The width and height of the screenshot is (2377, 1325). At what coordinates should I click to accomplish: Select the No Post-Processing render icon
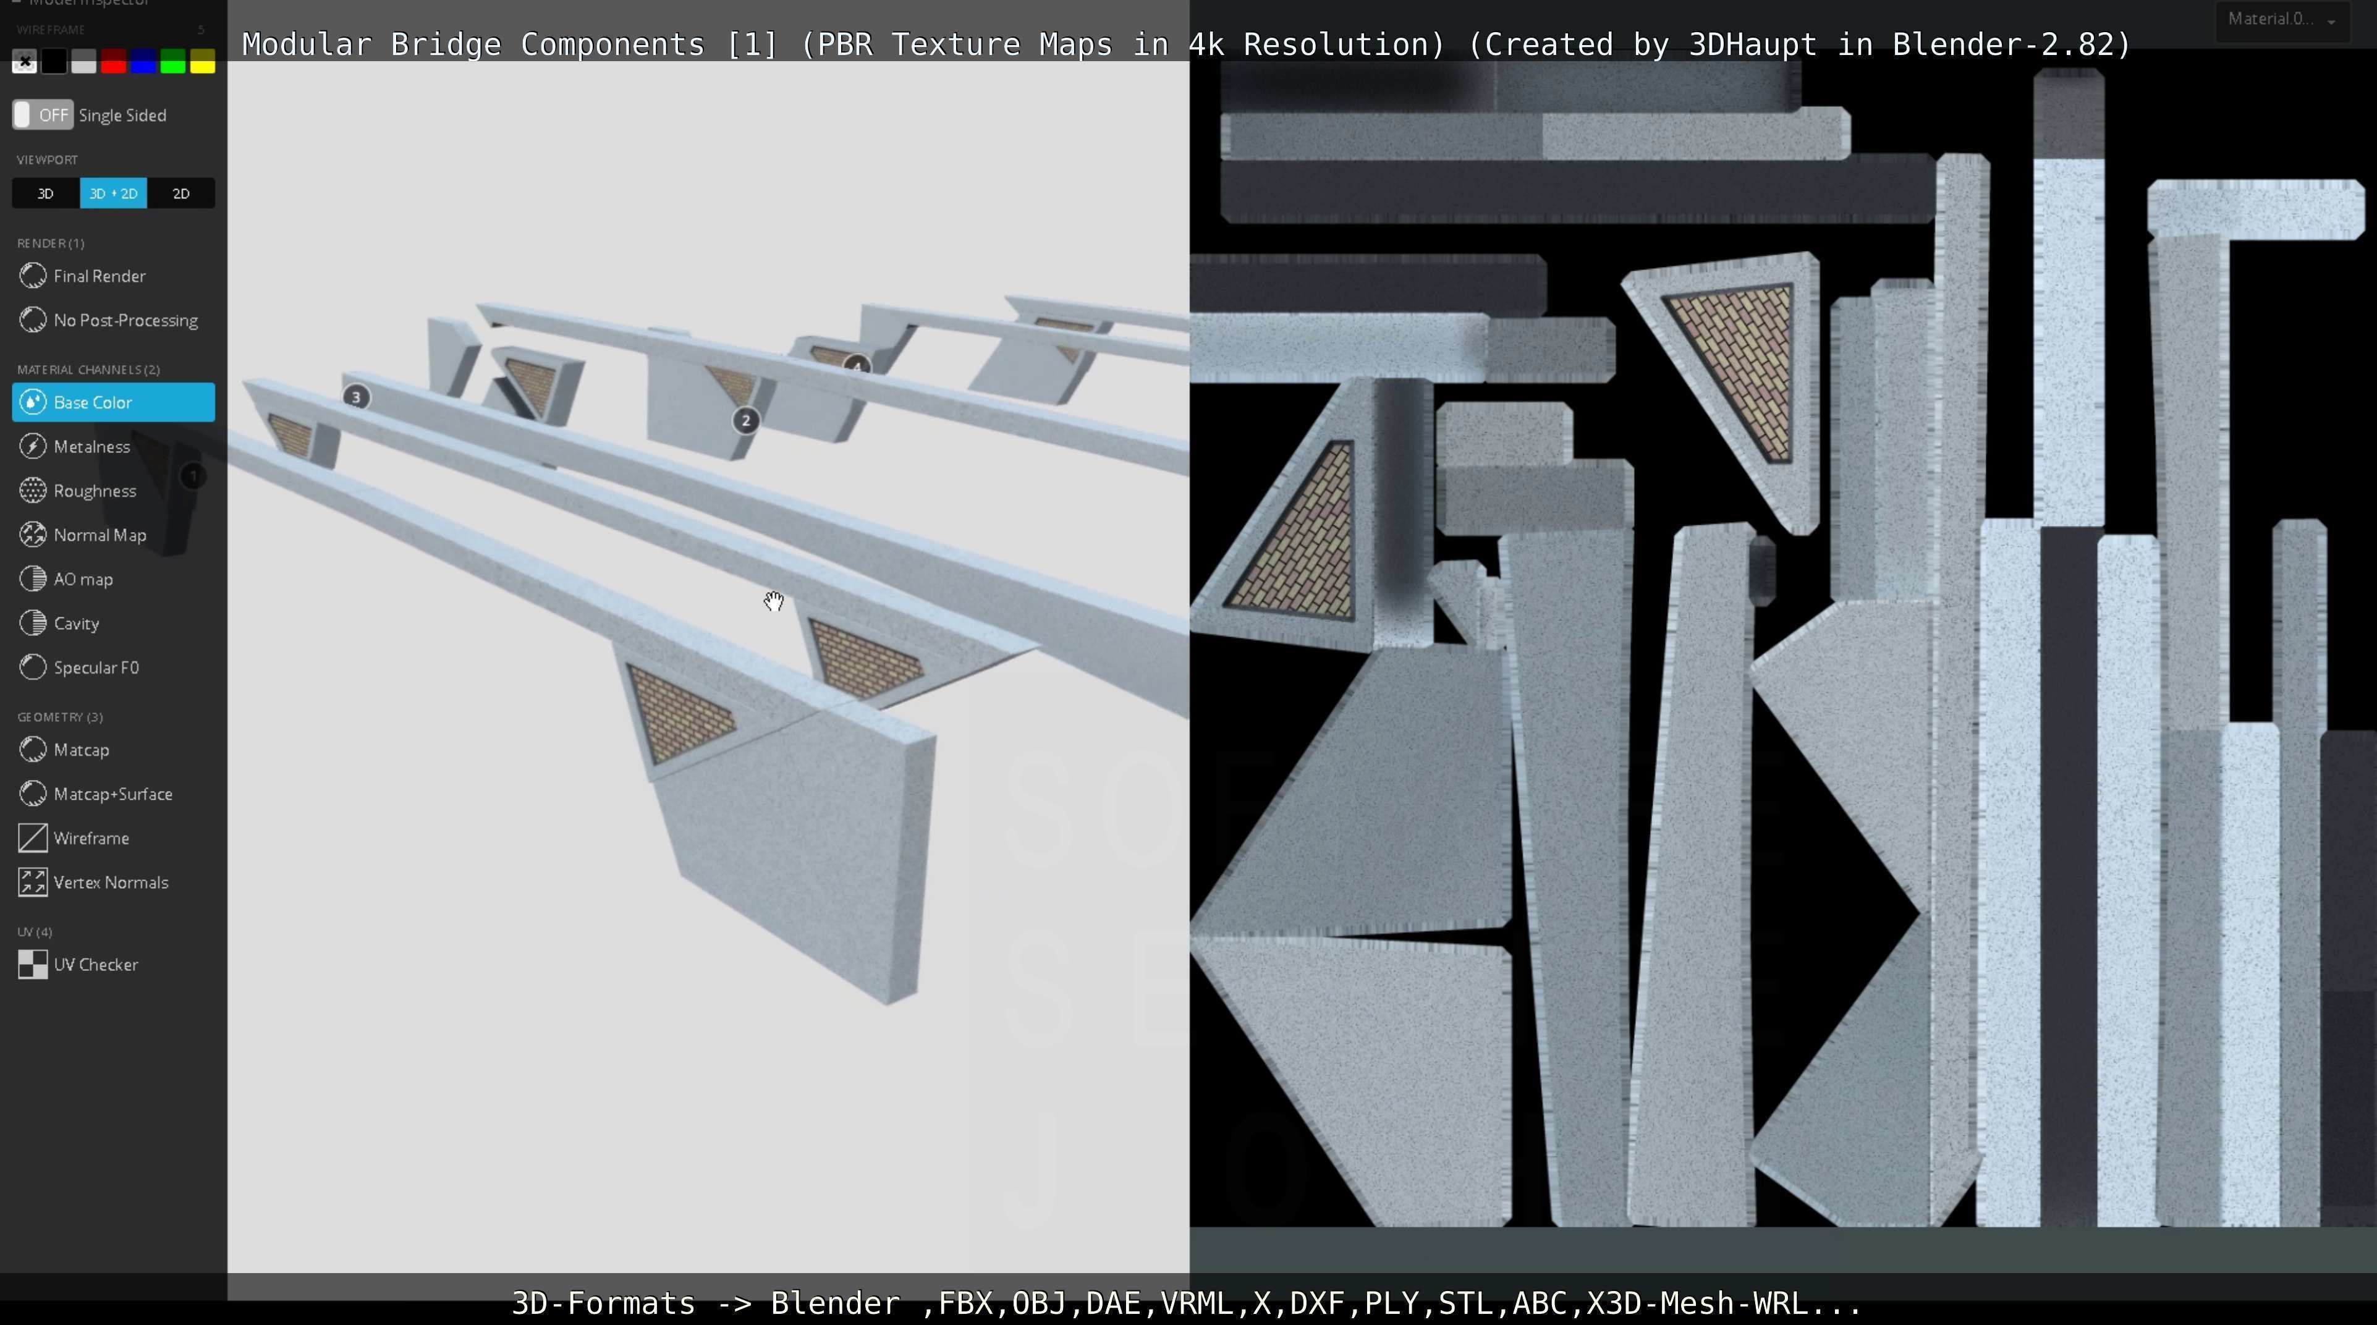click(x=33, y=320)
